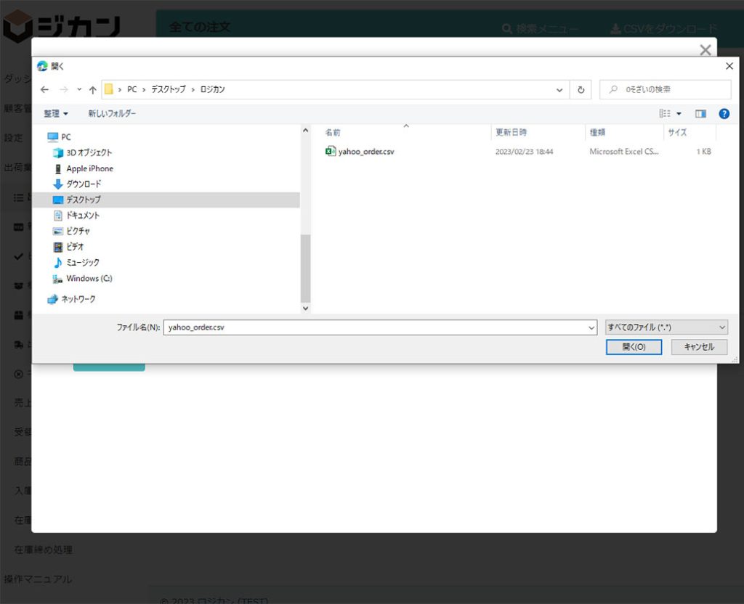Open the ダウンロード folder in sidebar

tap(84, 184)
